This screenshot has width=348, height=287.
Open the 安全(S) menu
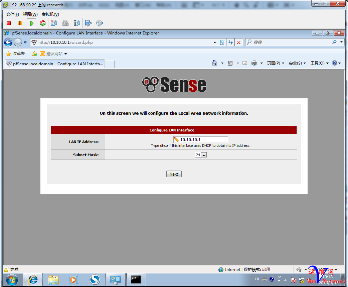coord(297,63)
